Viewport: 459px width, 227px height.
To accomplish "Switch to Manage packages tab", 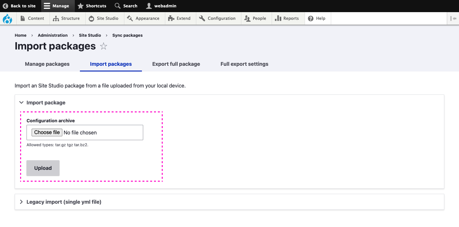I will click(47, 64).
